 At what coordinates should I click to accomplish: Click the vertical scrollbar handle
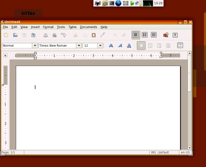point(190,73)
